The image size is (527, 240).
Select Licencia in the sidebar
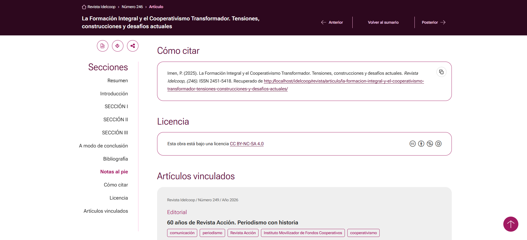[119, 198]
